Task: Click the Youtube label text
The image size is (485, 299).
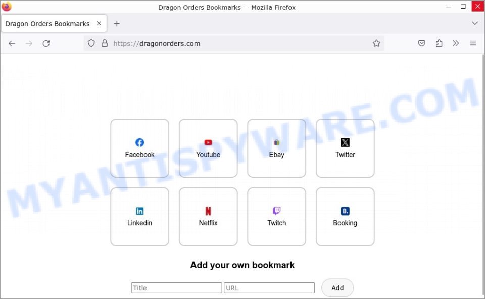Action: tap(208, 154)
